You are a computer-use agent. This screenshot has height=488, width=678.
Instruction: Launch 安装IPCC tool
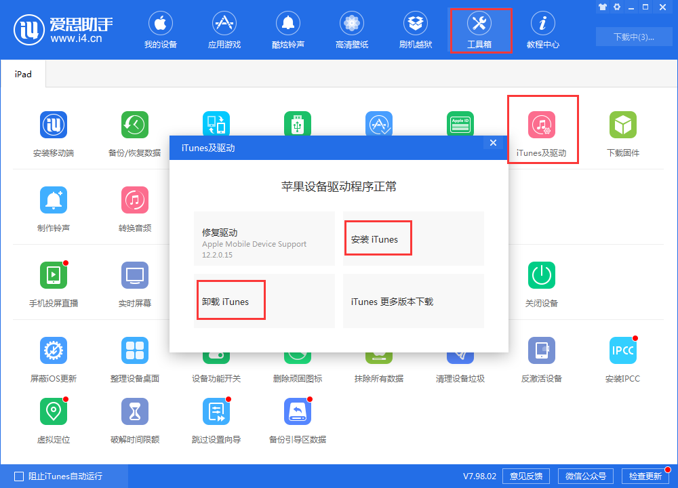[622, 360]
